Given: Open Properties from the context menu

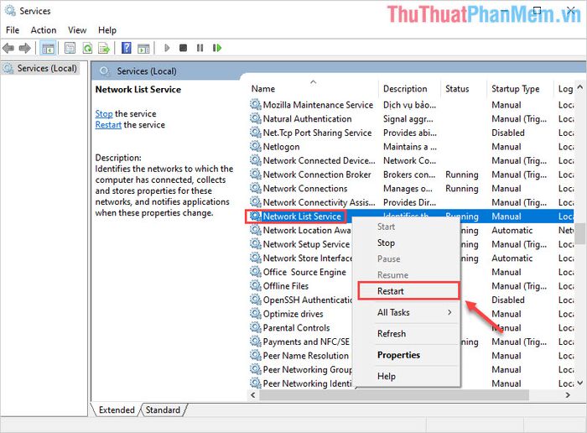Looking at the screenshot, I should tap(406, 355).
